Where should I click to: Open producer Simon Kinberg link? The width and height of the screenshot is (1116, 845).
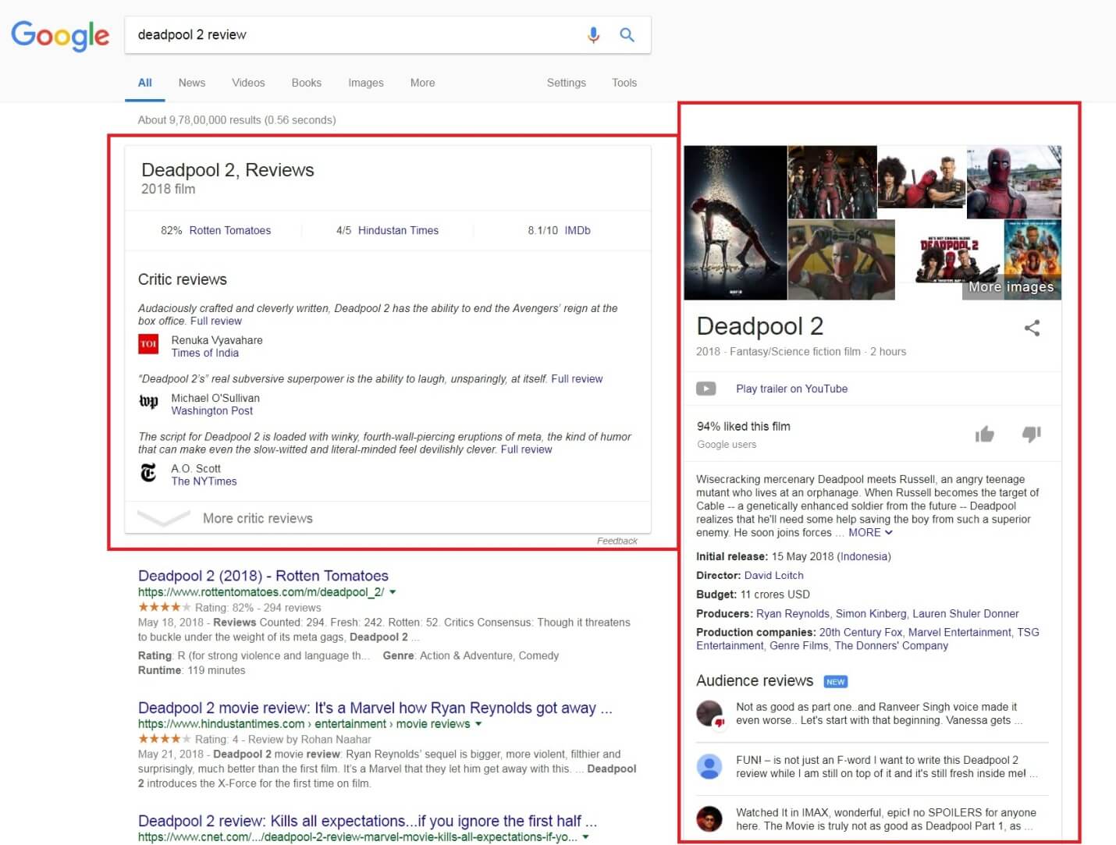[x=871, y=613]
